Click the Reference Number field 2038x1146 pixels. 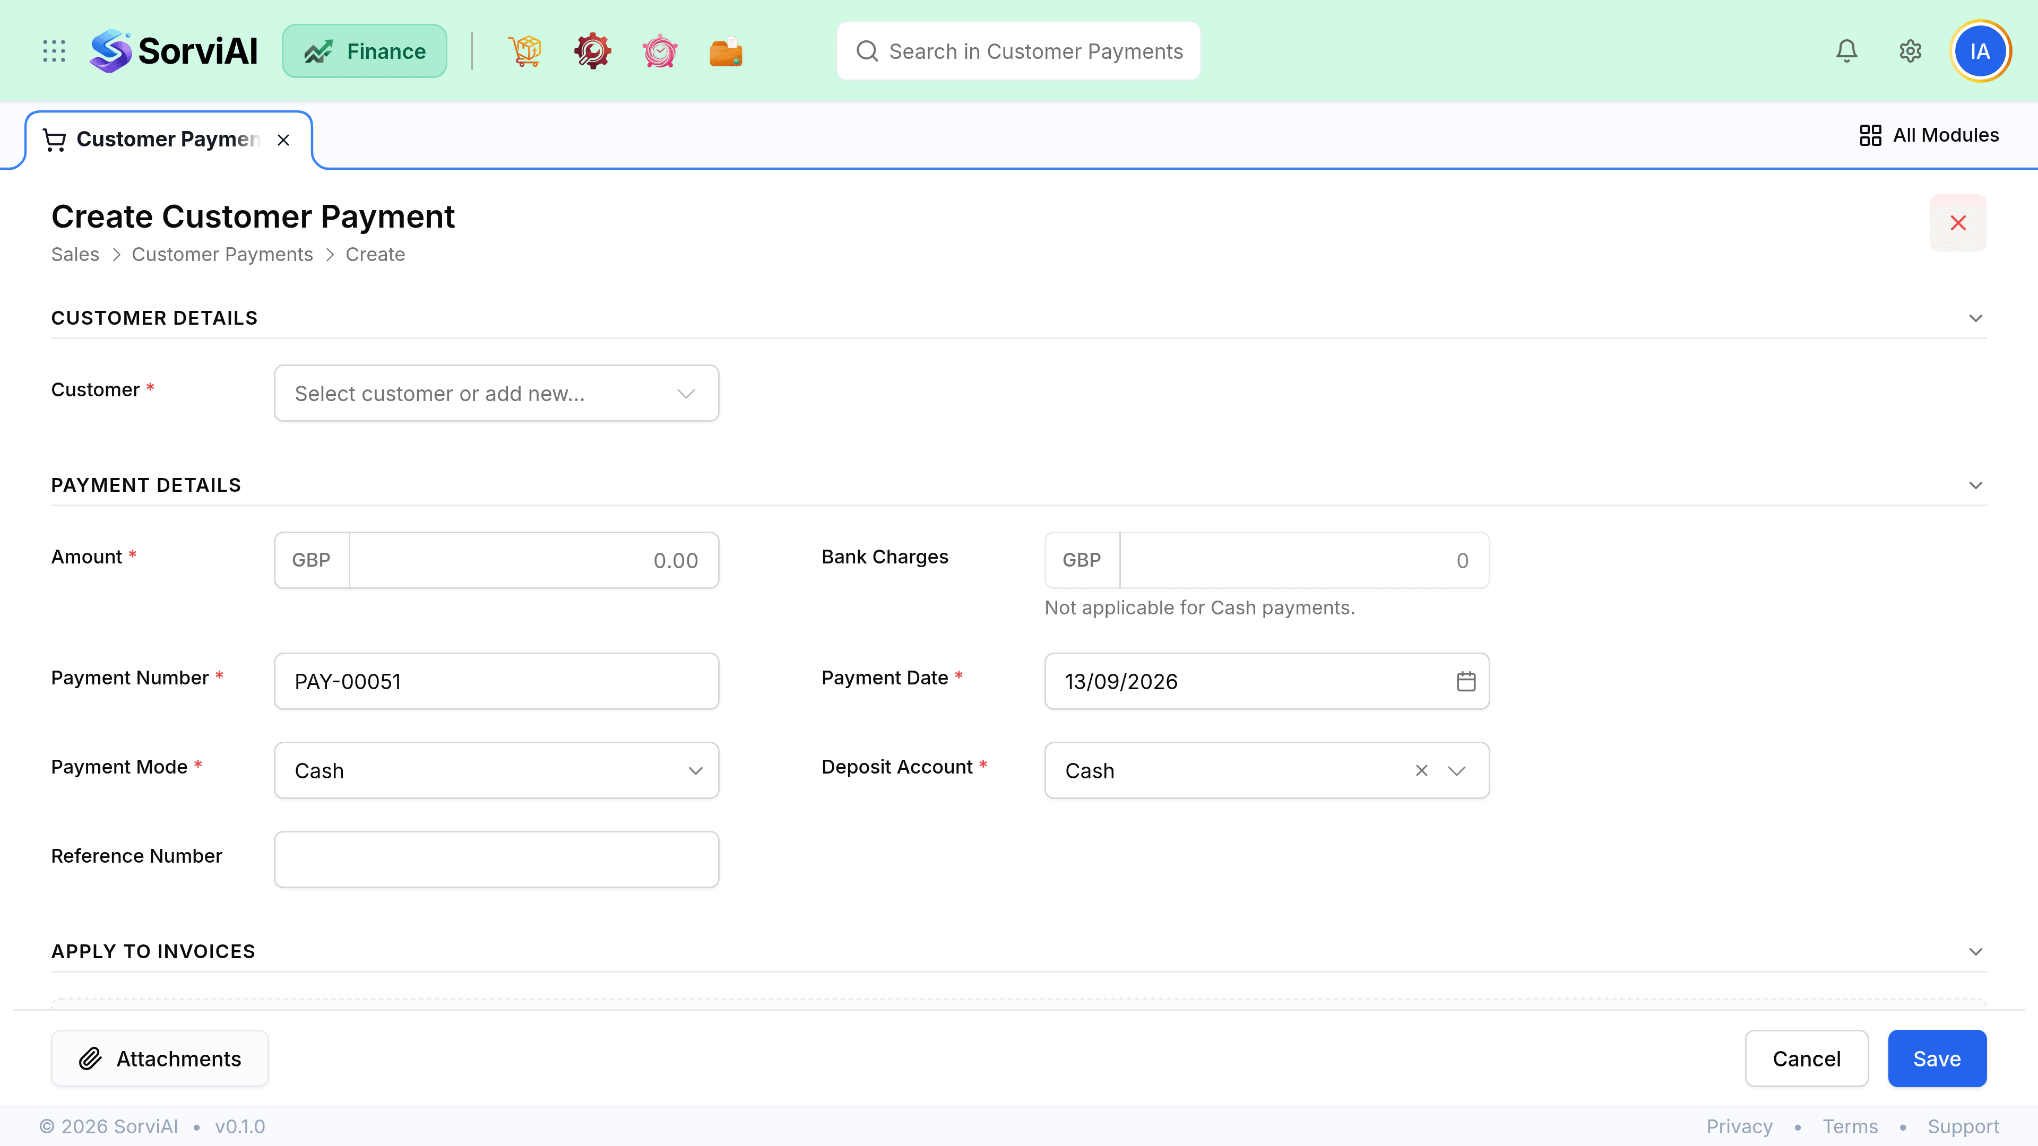(x=496, y=859)
